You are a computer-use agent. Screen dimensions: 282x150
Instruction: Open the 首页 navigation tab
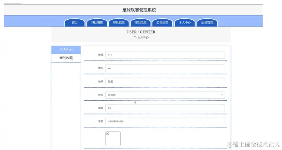pos(74,23)
